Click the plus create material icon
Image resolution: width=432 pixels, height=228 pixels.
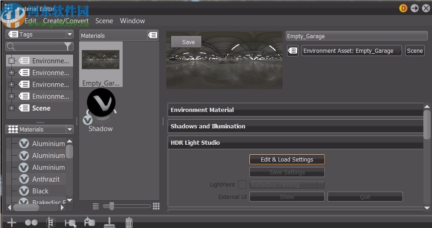[11, 223]
